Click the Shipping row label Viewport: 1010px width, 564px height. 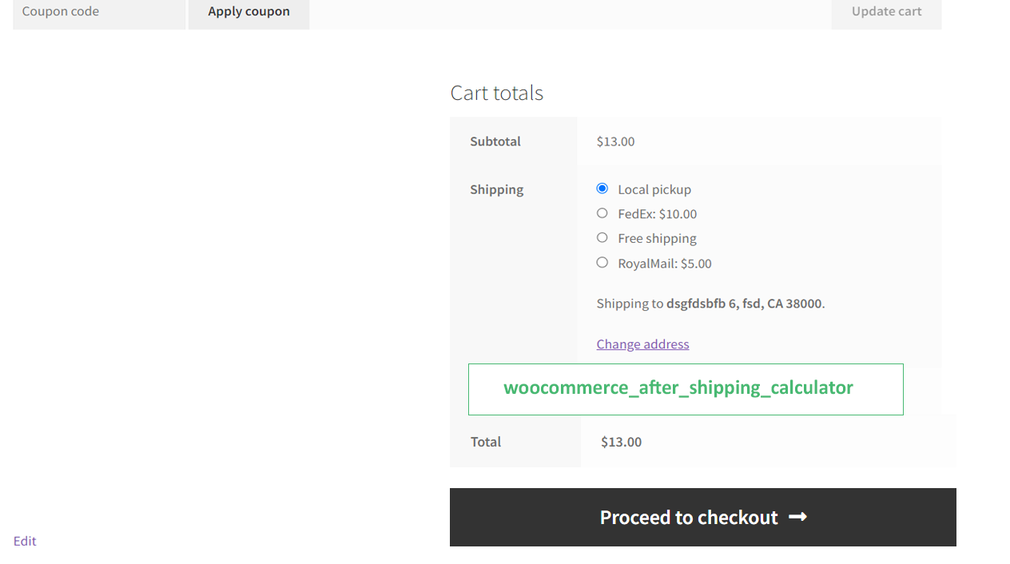[496, 189]
